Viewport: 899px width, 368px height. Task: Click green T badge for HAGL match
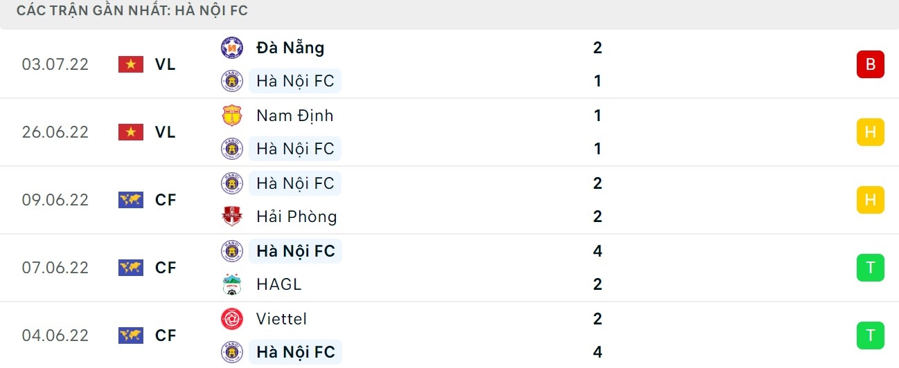[870, 268]
